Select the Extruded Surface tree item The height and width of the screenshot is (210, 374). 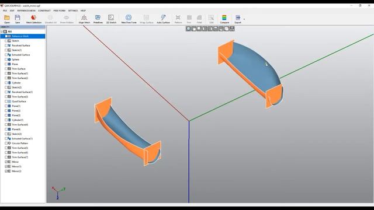pos(21,55)
